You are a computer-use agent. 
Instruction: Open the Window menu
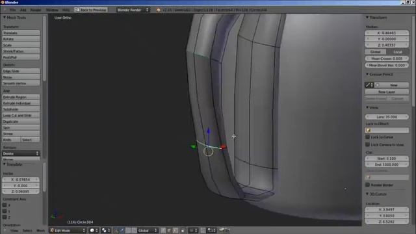pos(52,10)
